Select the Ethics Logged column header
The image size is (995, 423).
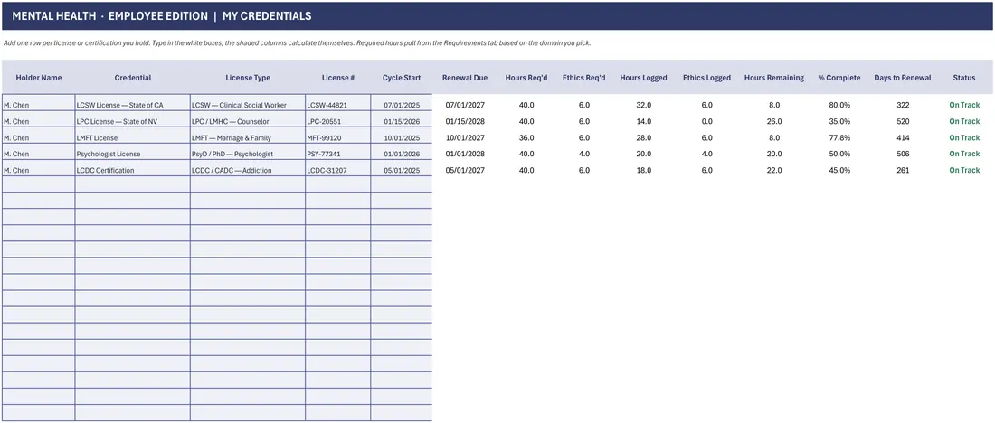click(x=707, y=78)
